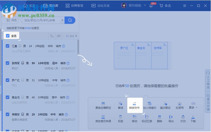Click 加入待邀约 action
This screenshot has height=132, width=211.
150,105
